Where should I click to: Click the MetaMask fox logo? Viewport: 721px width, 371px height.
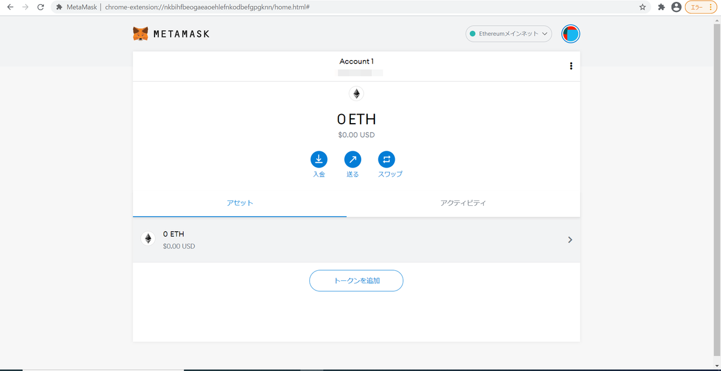coord(140,34)
